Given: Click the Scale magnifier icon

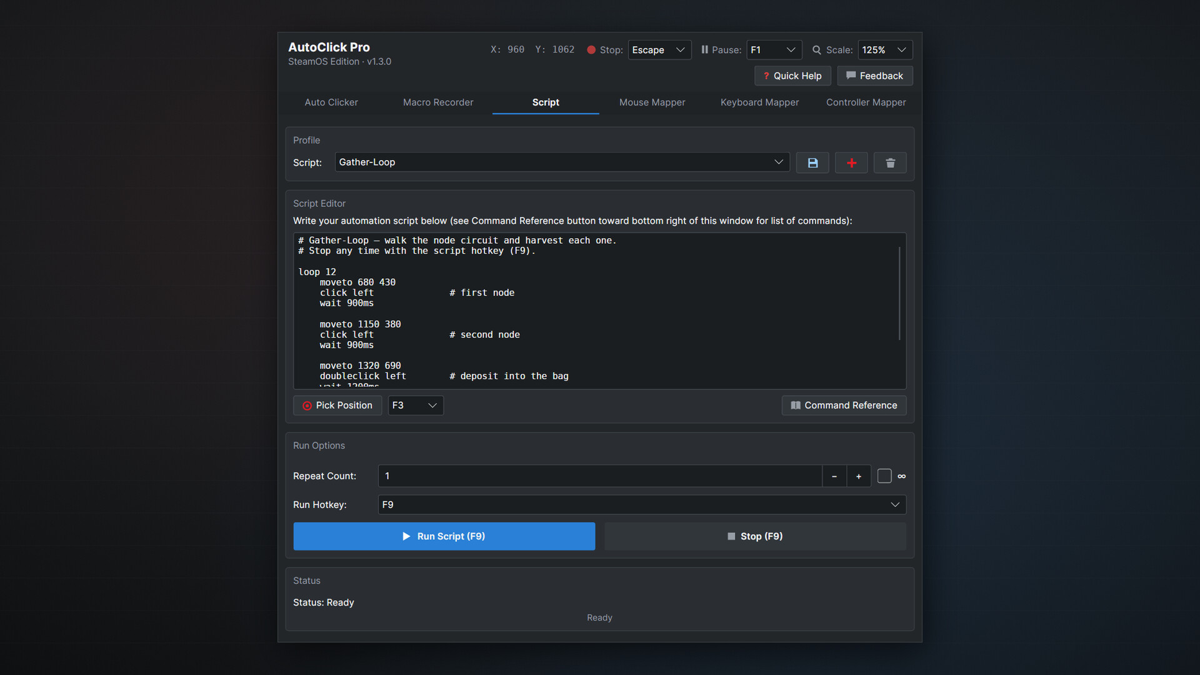Looking at the screenshot, I should 816,50.
